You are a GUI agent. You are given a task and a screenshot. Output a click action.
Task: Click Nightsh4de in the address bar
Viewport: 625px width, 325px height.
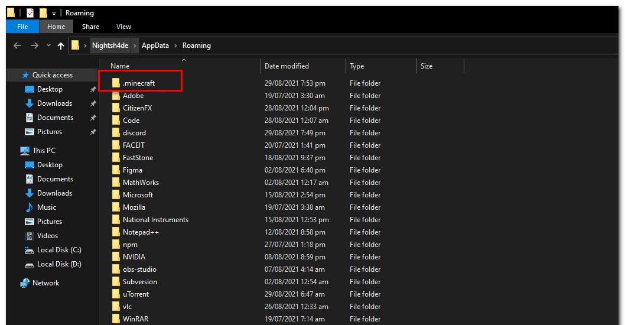110,45
